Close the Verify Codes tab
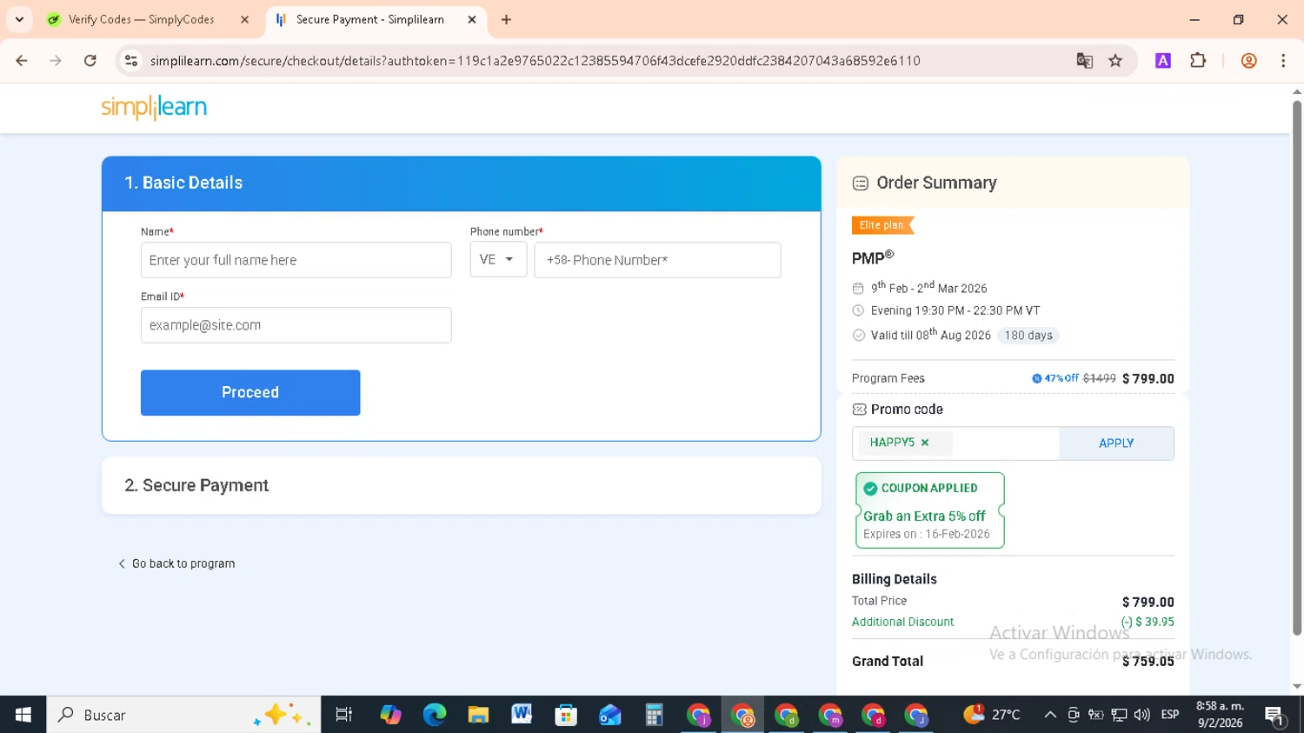Image resolution: width=1304 pixels, height=733 pixels. (x=244, y=19)
